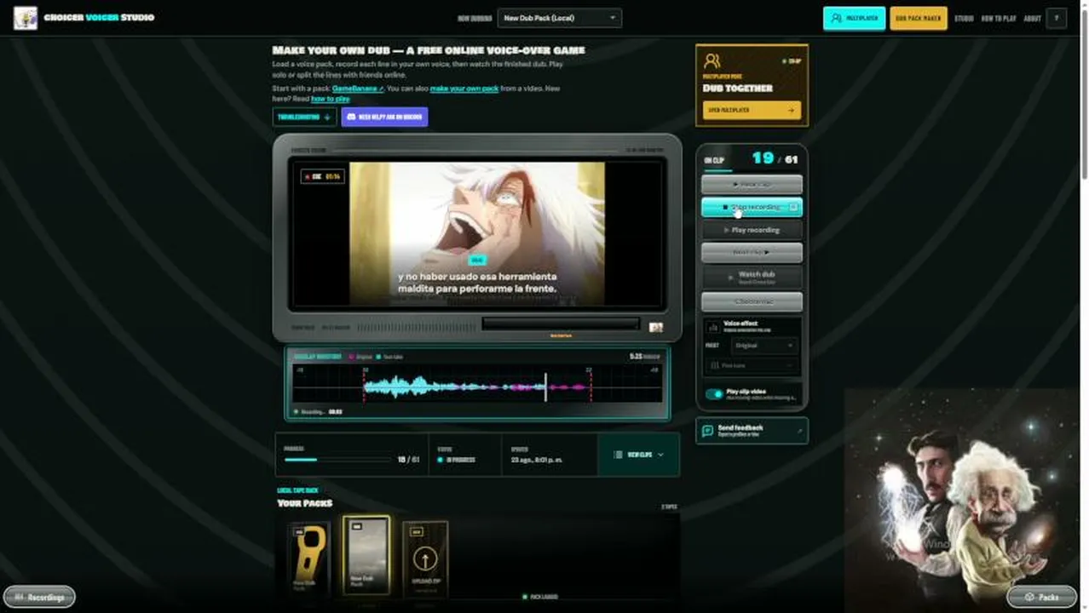Open the Recordings button at bottom left
This screenshot has width=1089, height=613.
(x=39, y=597)
